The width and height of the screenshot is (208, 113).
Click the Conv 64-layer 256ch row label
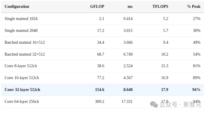pos(22,102)
